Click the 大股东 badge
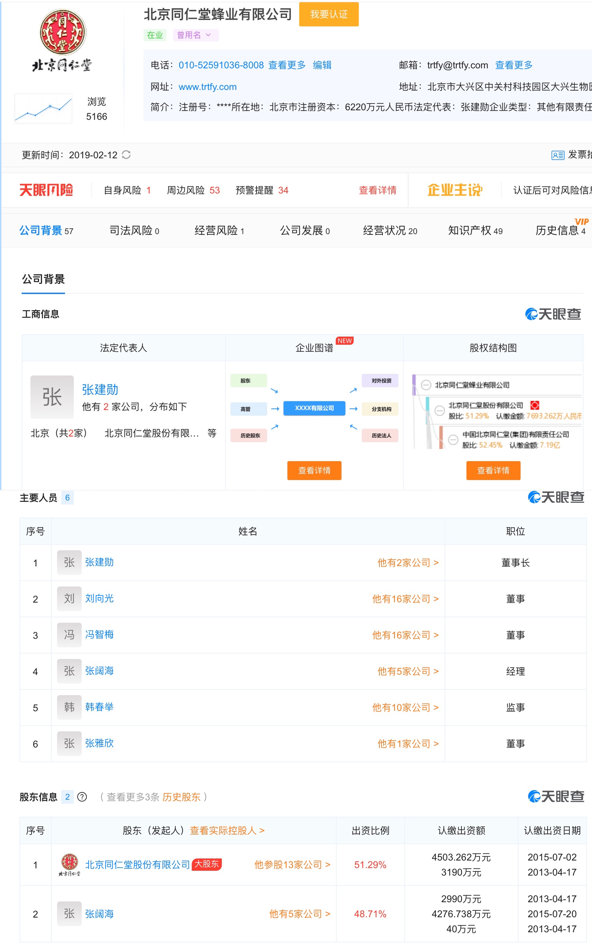This screenshot has height=949, width=592. click(207, 864)
